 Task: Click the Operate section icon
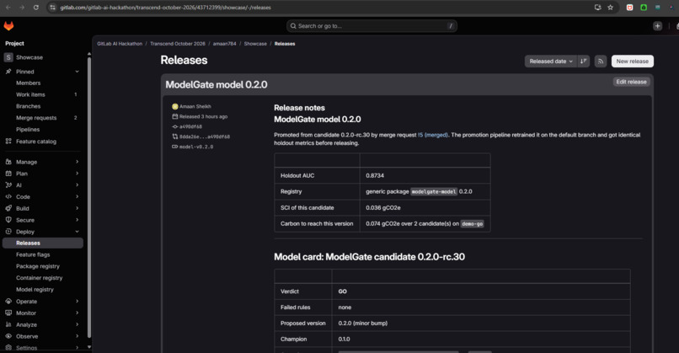[x=8, y=301]
